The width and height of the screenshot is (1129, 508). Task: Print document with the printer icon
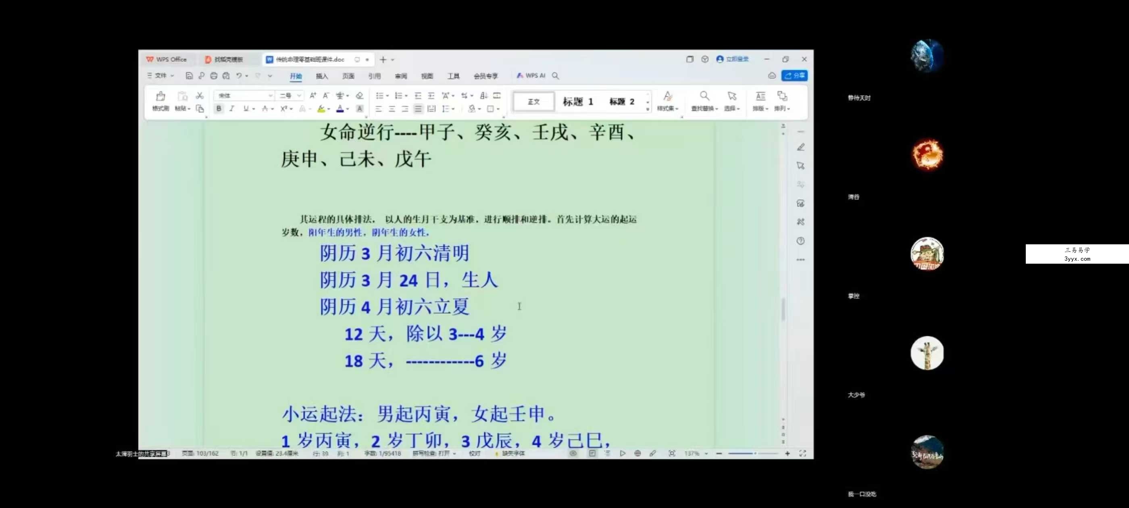click(x=213, y=76)
